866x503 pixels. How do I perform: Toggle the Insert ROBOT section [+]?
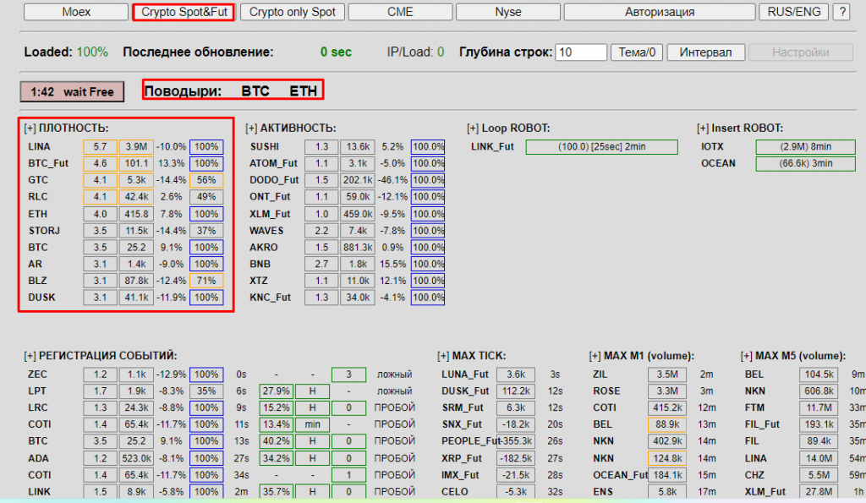click(703, 128)
